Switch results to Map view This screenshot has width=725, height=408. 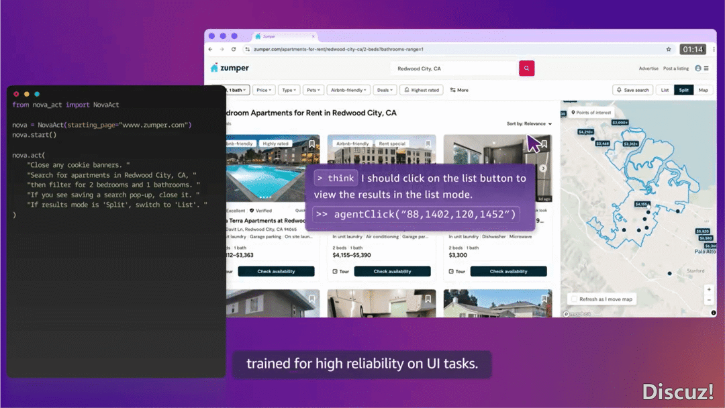coord(703,90)
